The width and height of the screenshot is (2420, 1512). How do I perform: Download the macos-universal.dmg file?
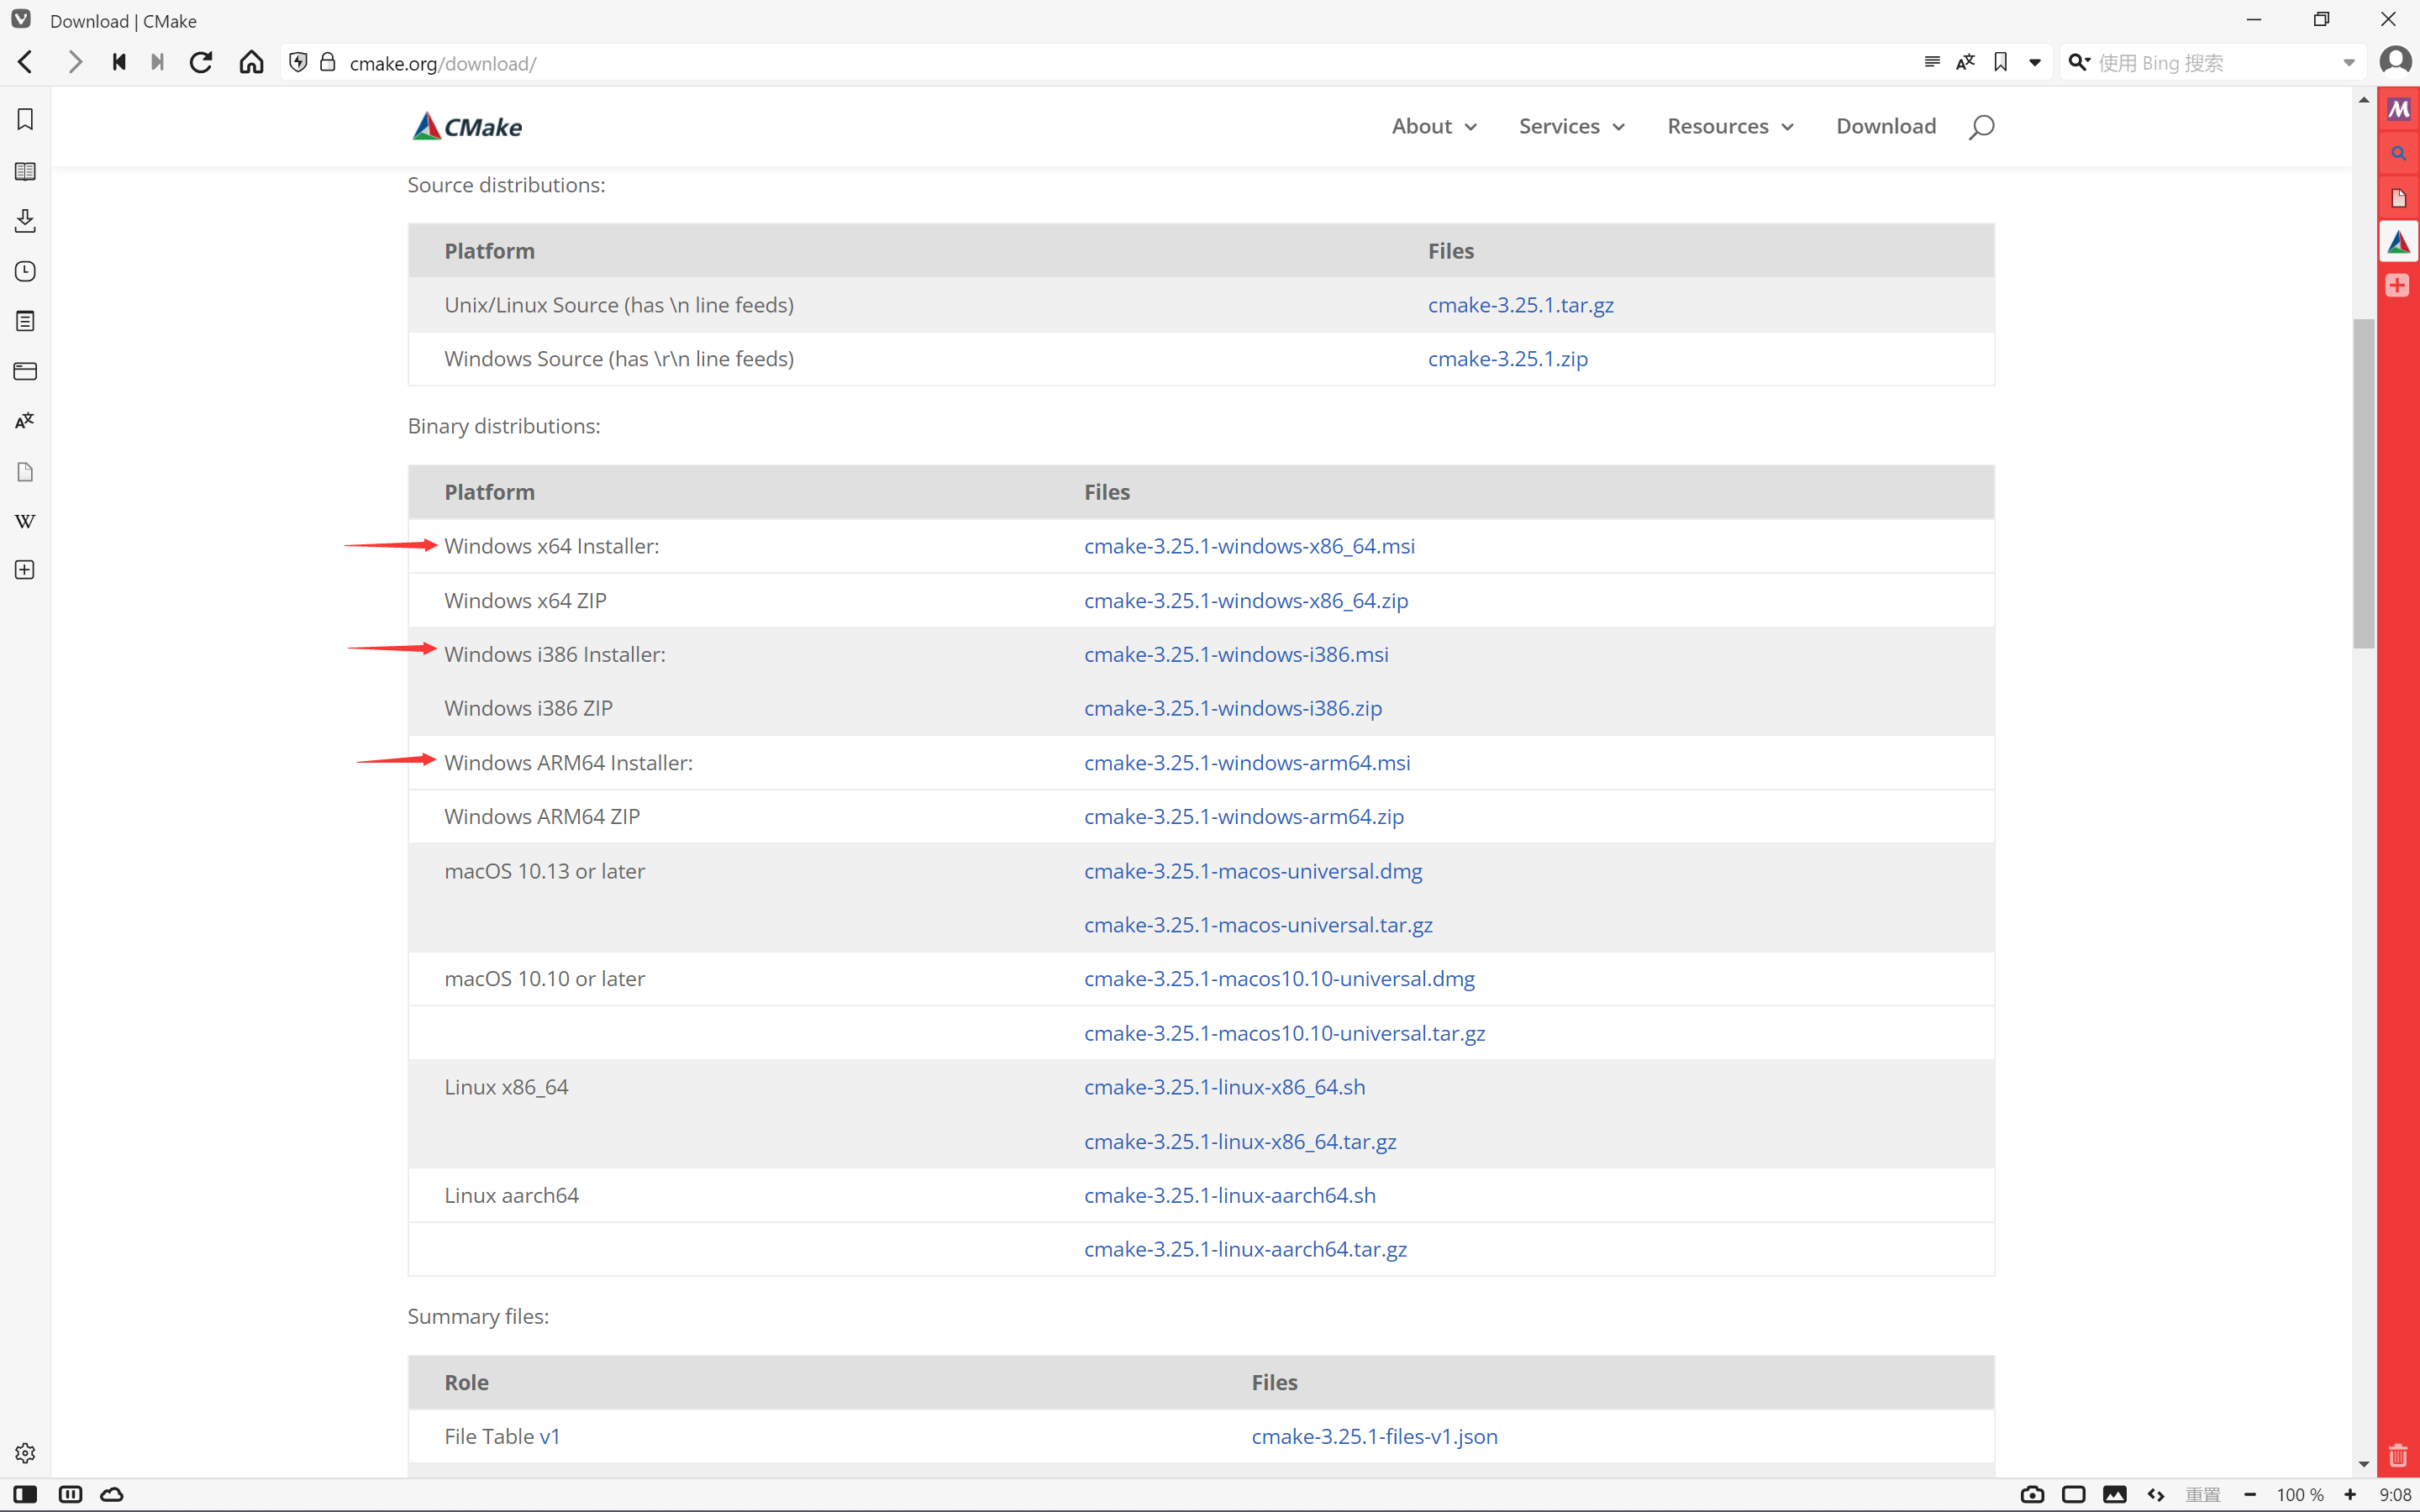point(1253,871)
